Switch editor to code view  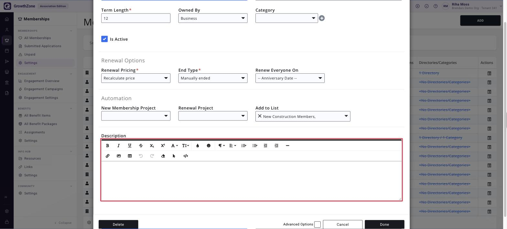(186, 156)
